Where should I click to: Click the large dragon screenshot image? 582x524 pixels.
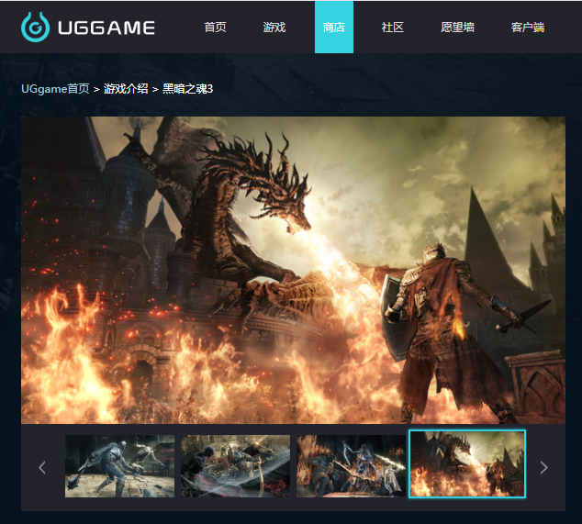[293, 270]
